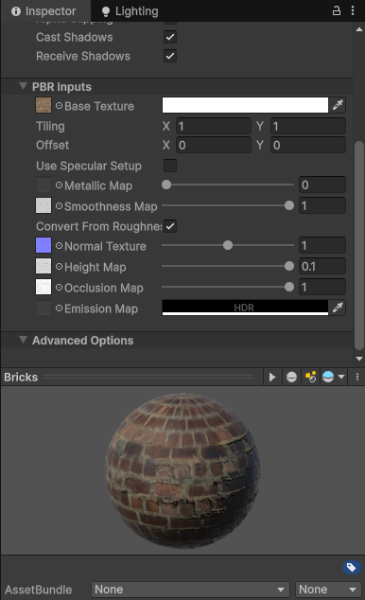This screenshot has width=365, height=600.
Task: Select the purple Normal Texture thumbnail
Action: tap(43, 245)
